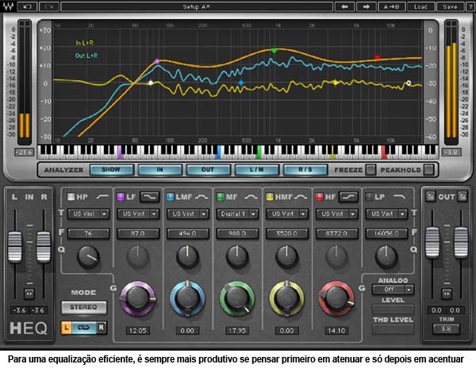Select red HF node on graph
Screen dimensions: 476x368
(x=378, y=57)
